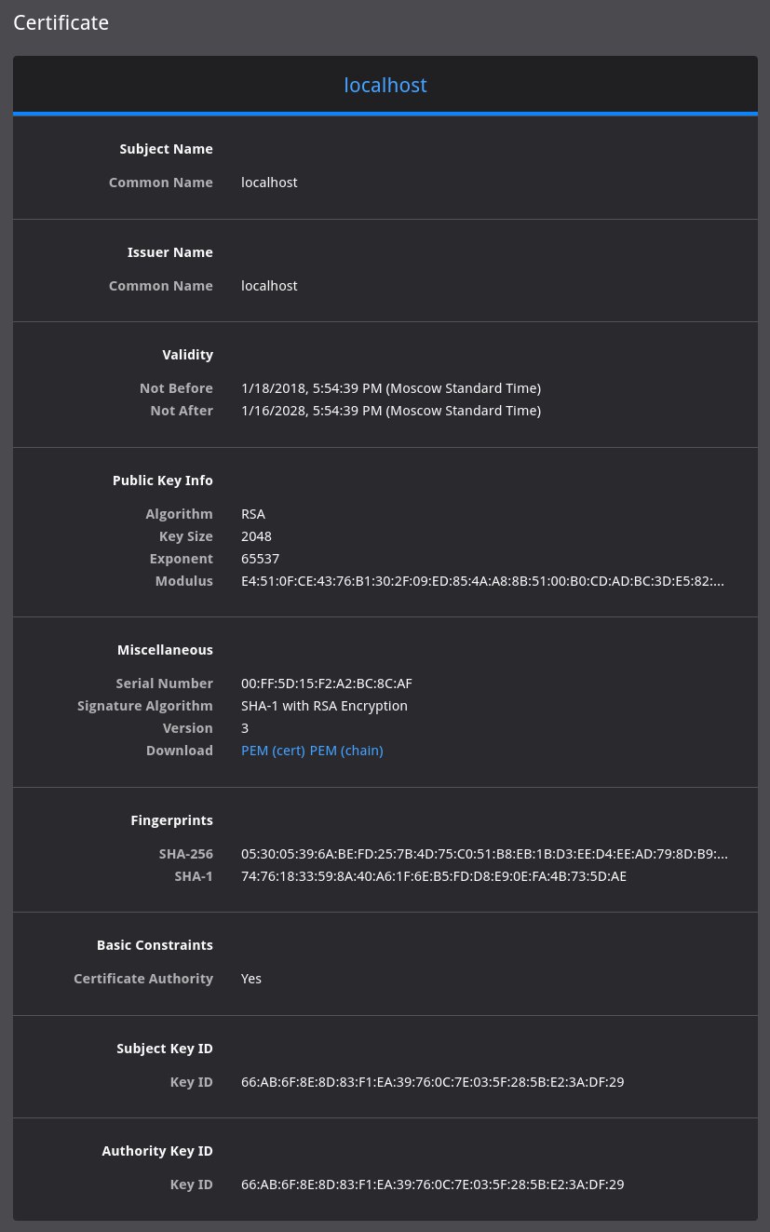This screenshot has width=770, height=1232.
Task: Click the Serial Number value
Action: click(327, 684)
